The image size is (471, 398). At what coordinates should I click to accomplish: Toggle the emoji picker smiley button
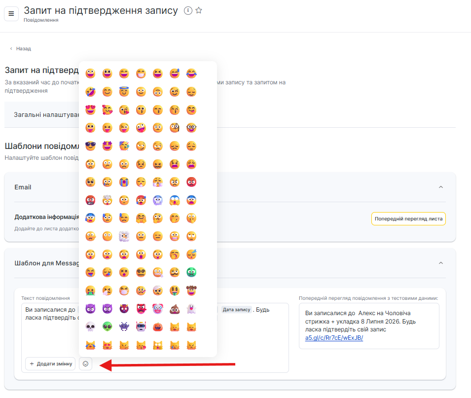point(85,364)
